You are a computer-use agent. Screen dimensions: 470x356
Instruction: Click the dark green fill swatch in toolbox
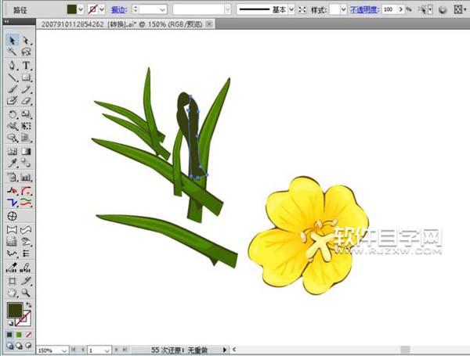point(15,311)
